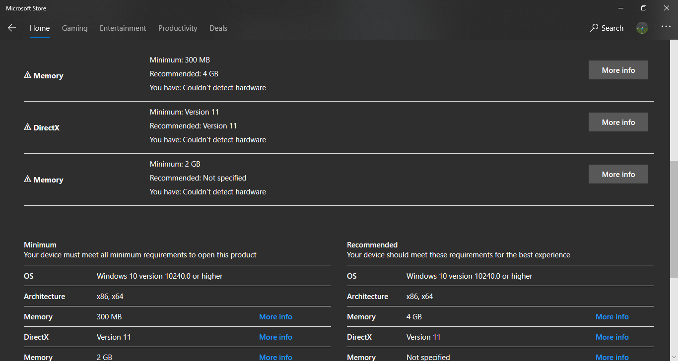This screenshot has width=678, height=361.
Task: Click the vertical scrollbar thumb
Action: 674,219
